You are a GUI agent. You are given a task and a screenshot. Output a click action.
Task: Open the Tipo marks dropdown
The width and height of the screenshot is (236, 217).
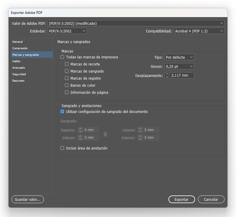tap(179, 57)
